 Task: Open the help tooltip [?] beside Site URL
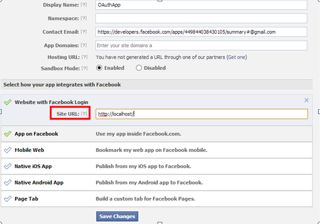coord(84,114)
